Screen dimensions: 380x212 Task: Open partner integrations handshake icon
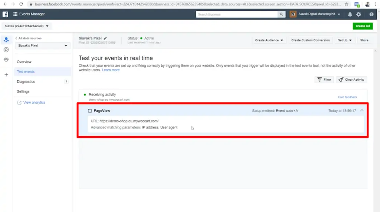click(6, 60)
